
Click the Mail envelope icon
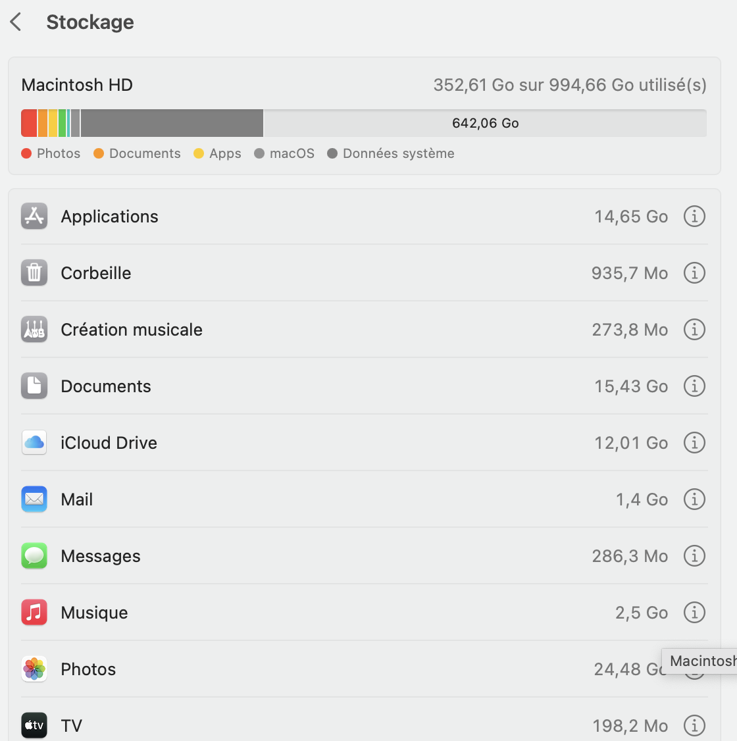click(34, 499)
